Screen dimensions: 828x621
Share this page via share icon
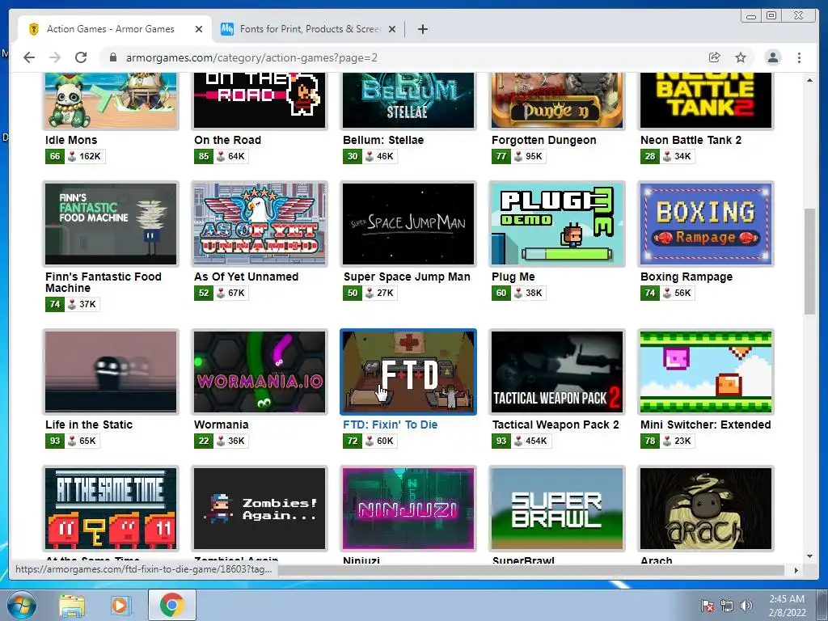[715, 57]
